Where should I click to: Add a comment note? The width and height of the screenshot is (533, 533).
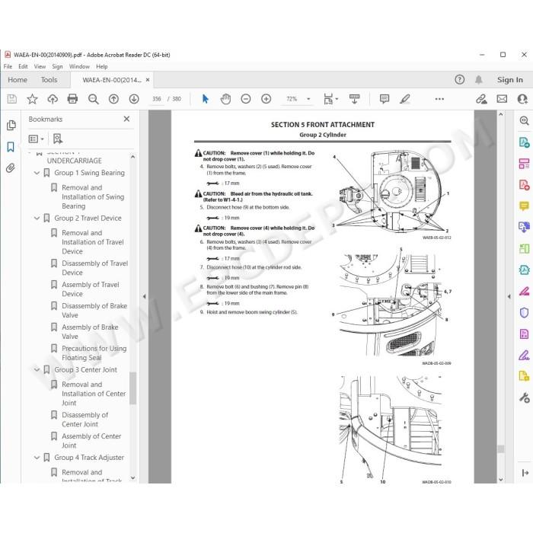(384, 99)
